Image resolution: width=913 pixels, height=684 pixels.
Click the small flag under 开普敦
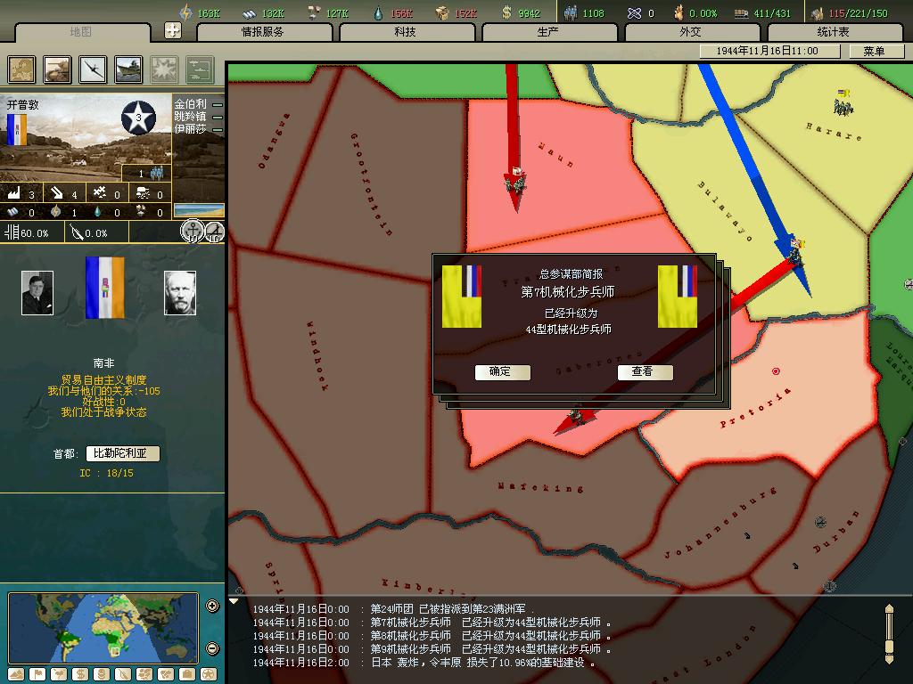click(x=16, y=129)
